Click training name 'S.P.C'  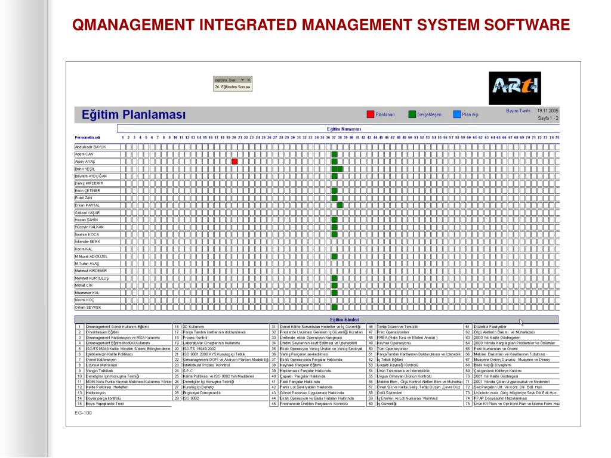pos(188,371)
